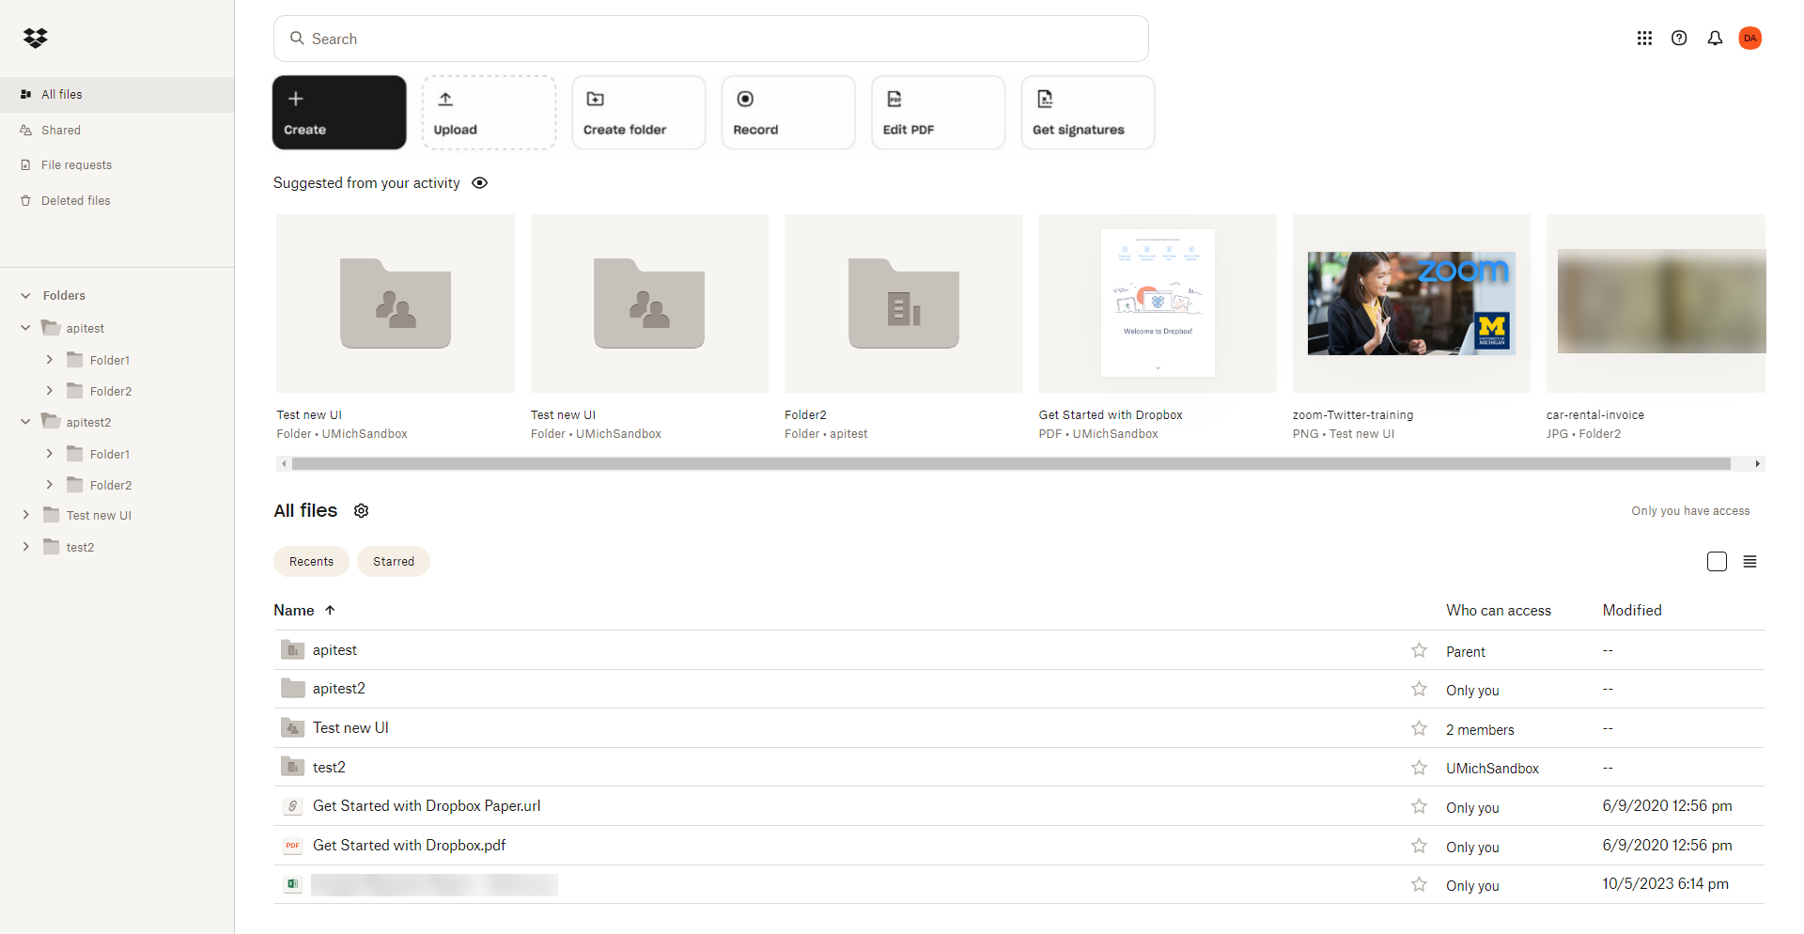The image size is (1804, 934).
Task: Click the suggested files horizontal scrollbar
Action: 1010,464
